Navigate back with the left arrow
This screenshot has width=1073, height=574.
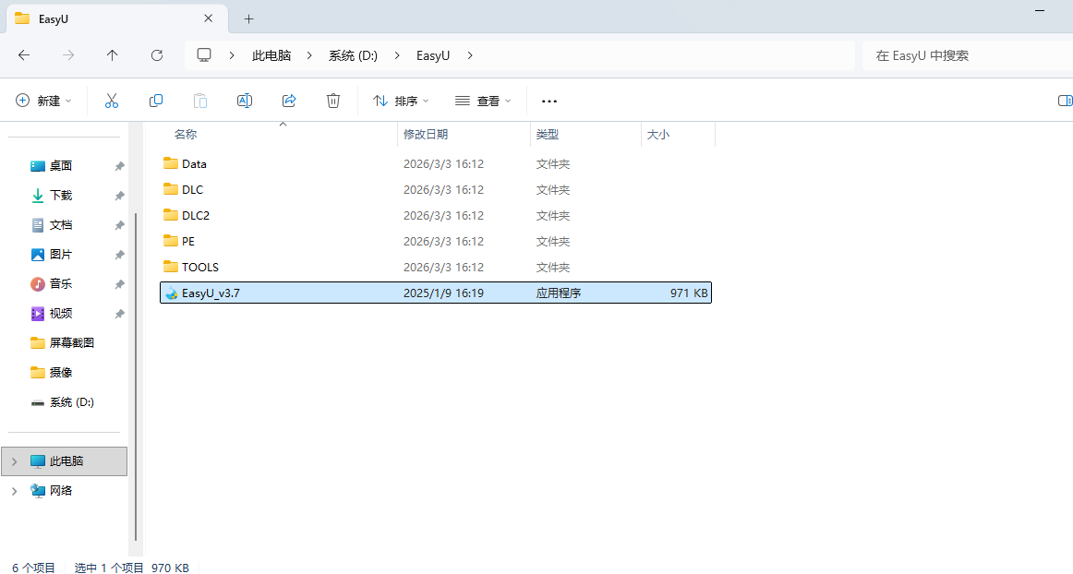click(24, 55)
